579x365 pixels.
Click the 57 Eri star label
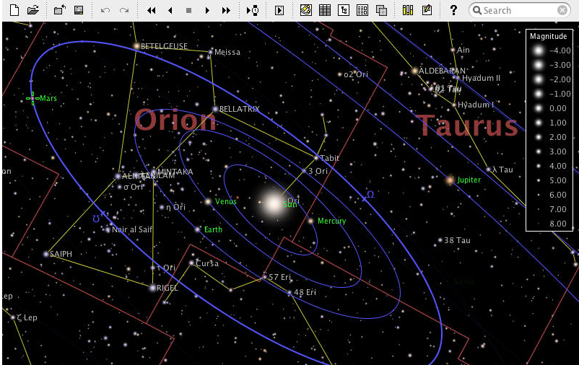click(279, 277)
